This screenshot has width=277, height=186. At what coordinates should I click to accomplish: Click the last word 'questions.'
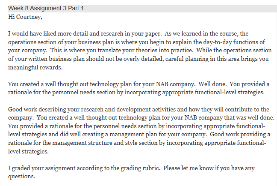[x=21, y=177]
